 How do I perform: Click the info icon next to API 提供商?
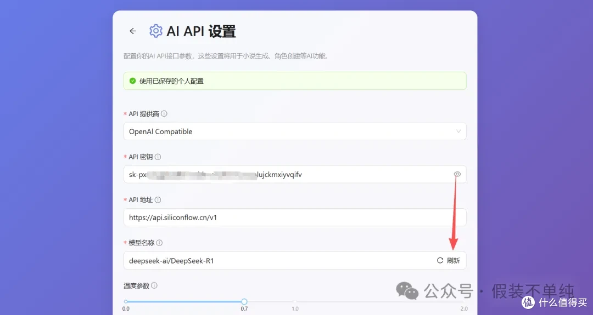(164, 113)
